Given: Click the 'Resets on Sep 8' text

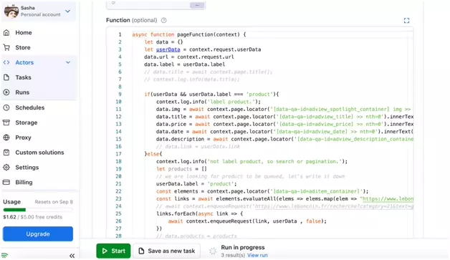Looking at the screenshot, I should pos(54,202).
